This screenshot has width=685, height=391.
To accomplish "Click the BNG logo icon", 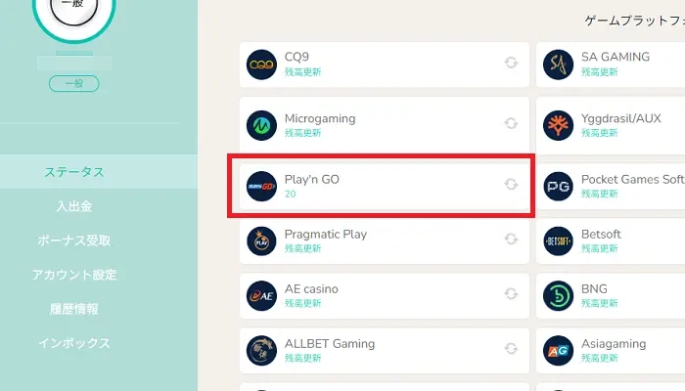I will pos(558,295).
